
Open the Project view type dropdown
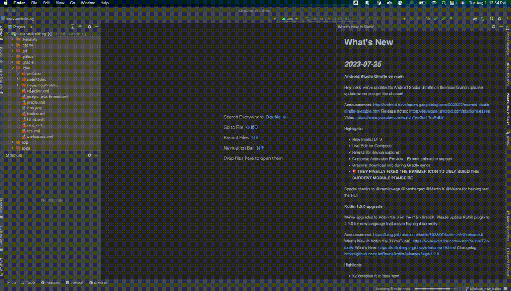coord(20,27)
